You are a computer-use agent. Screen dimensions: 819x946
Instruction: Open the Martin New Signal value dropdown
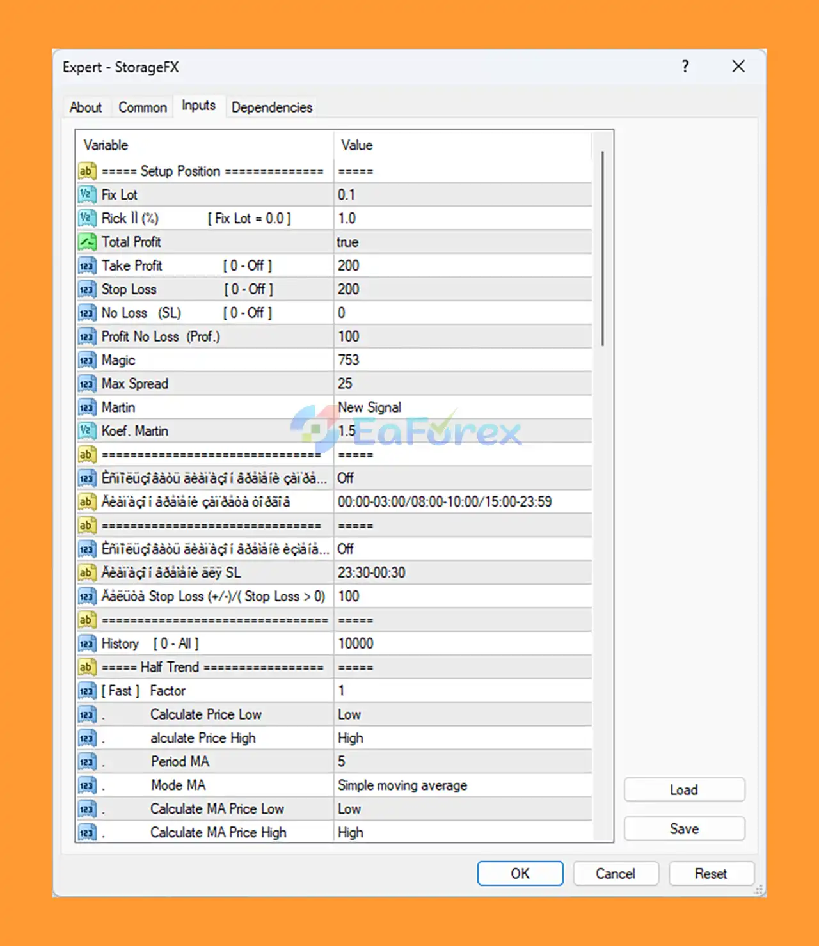point(461,407)
